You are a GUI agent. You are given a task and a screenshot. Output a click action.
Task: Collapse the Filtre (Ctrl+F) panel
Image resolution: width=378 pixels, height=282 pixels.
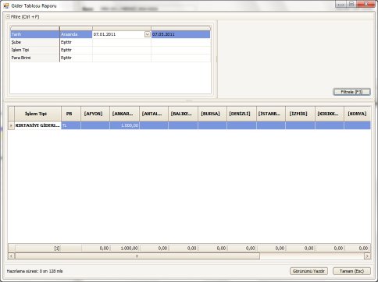point(8,16)
